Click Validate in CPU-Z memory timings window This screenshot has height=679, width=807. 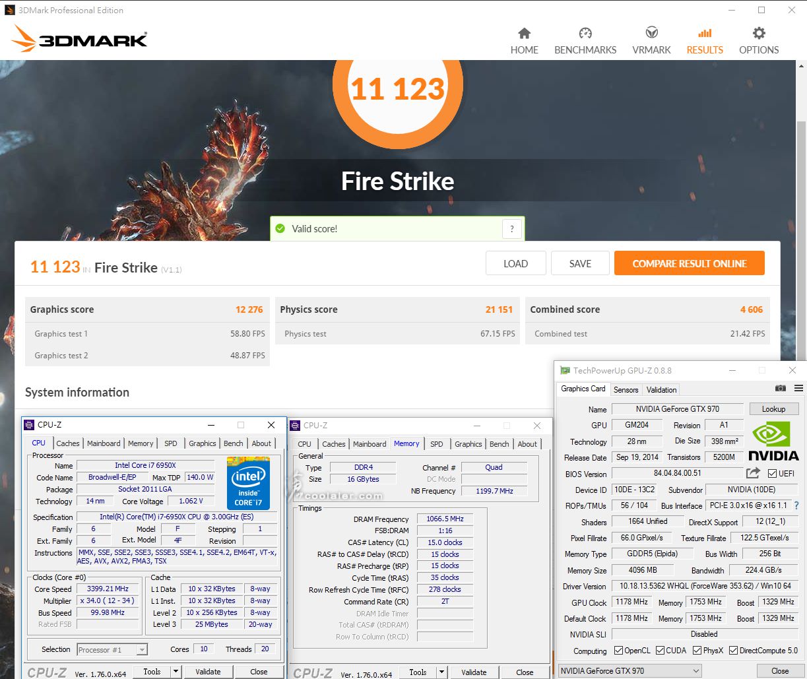pos(474,672)
